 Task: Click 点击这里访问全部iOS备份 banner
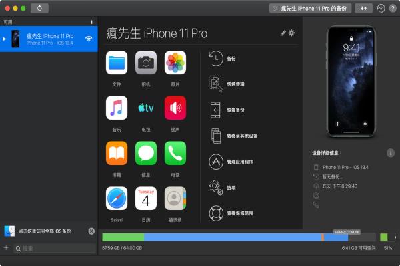click(x=45, y=231)
